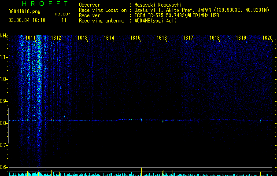Click receiver value ICOM IC-575 53.7492 MHz
The width and height of the screenshot is (277, 176).
[x=177, y=15]
